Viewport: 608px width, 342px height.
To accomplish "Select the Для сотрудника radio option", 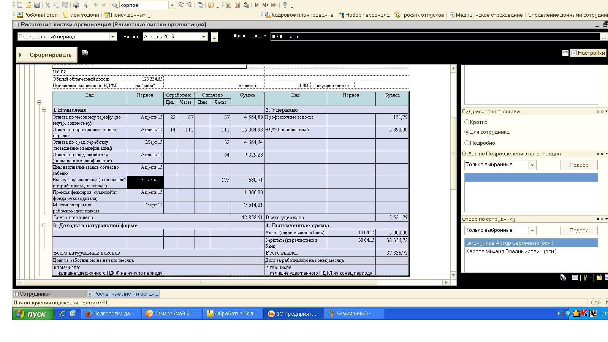I will pos(467,132).
